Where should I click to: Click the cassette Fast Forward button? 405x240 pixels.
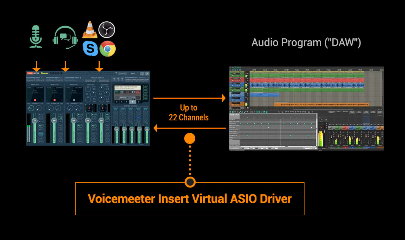point(121,102)
